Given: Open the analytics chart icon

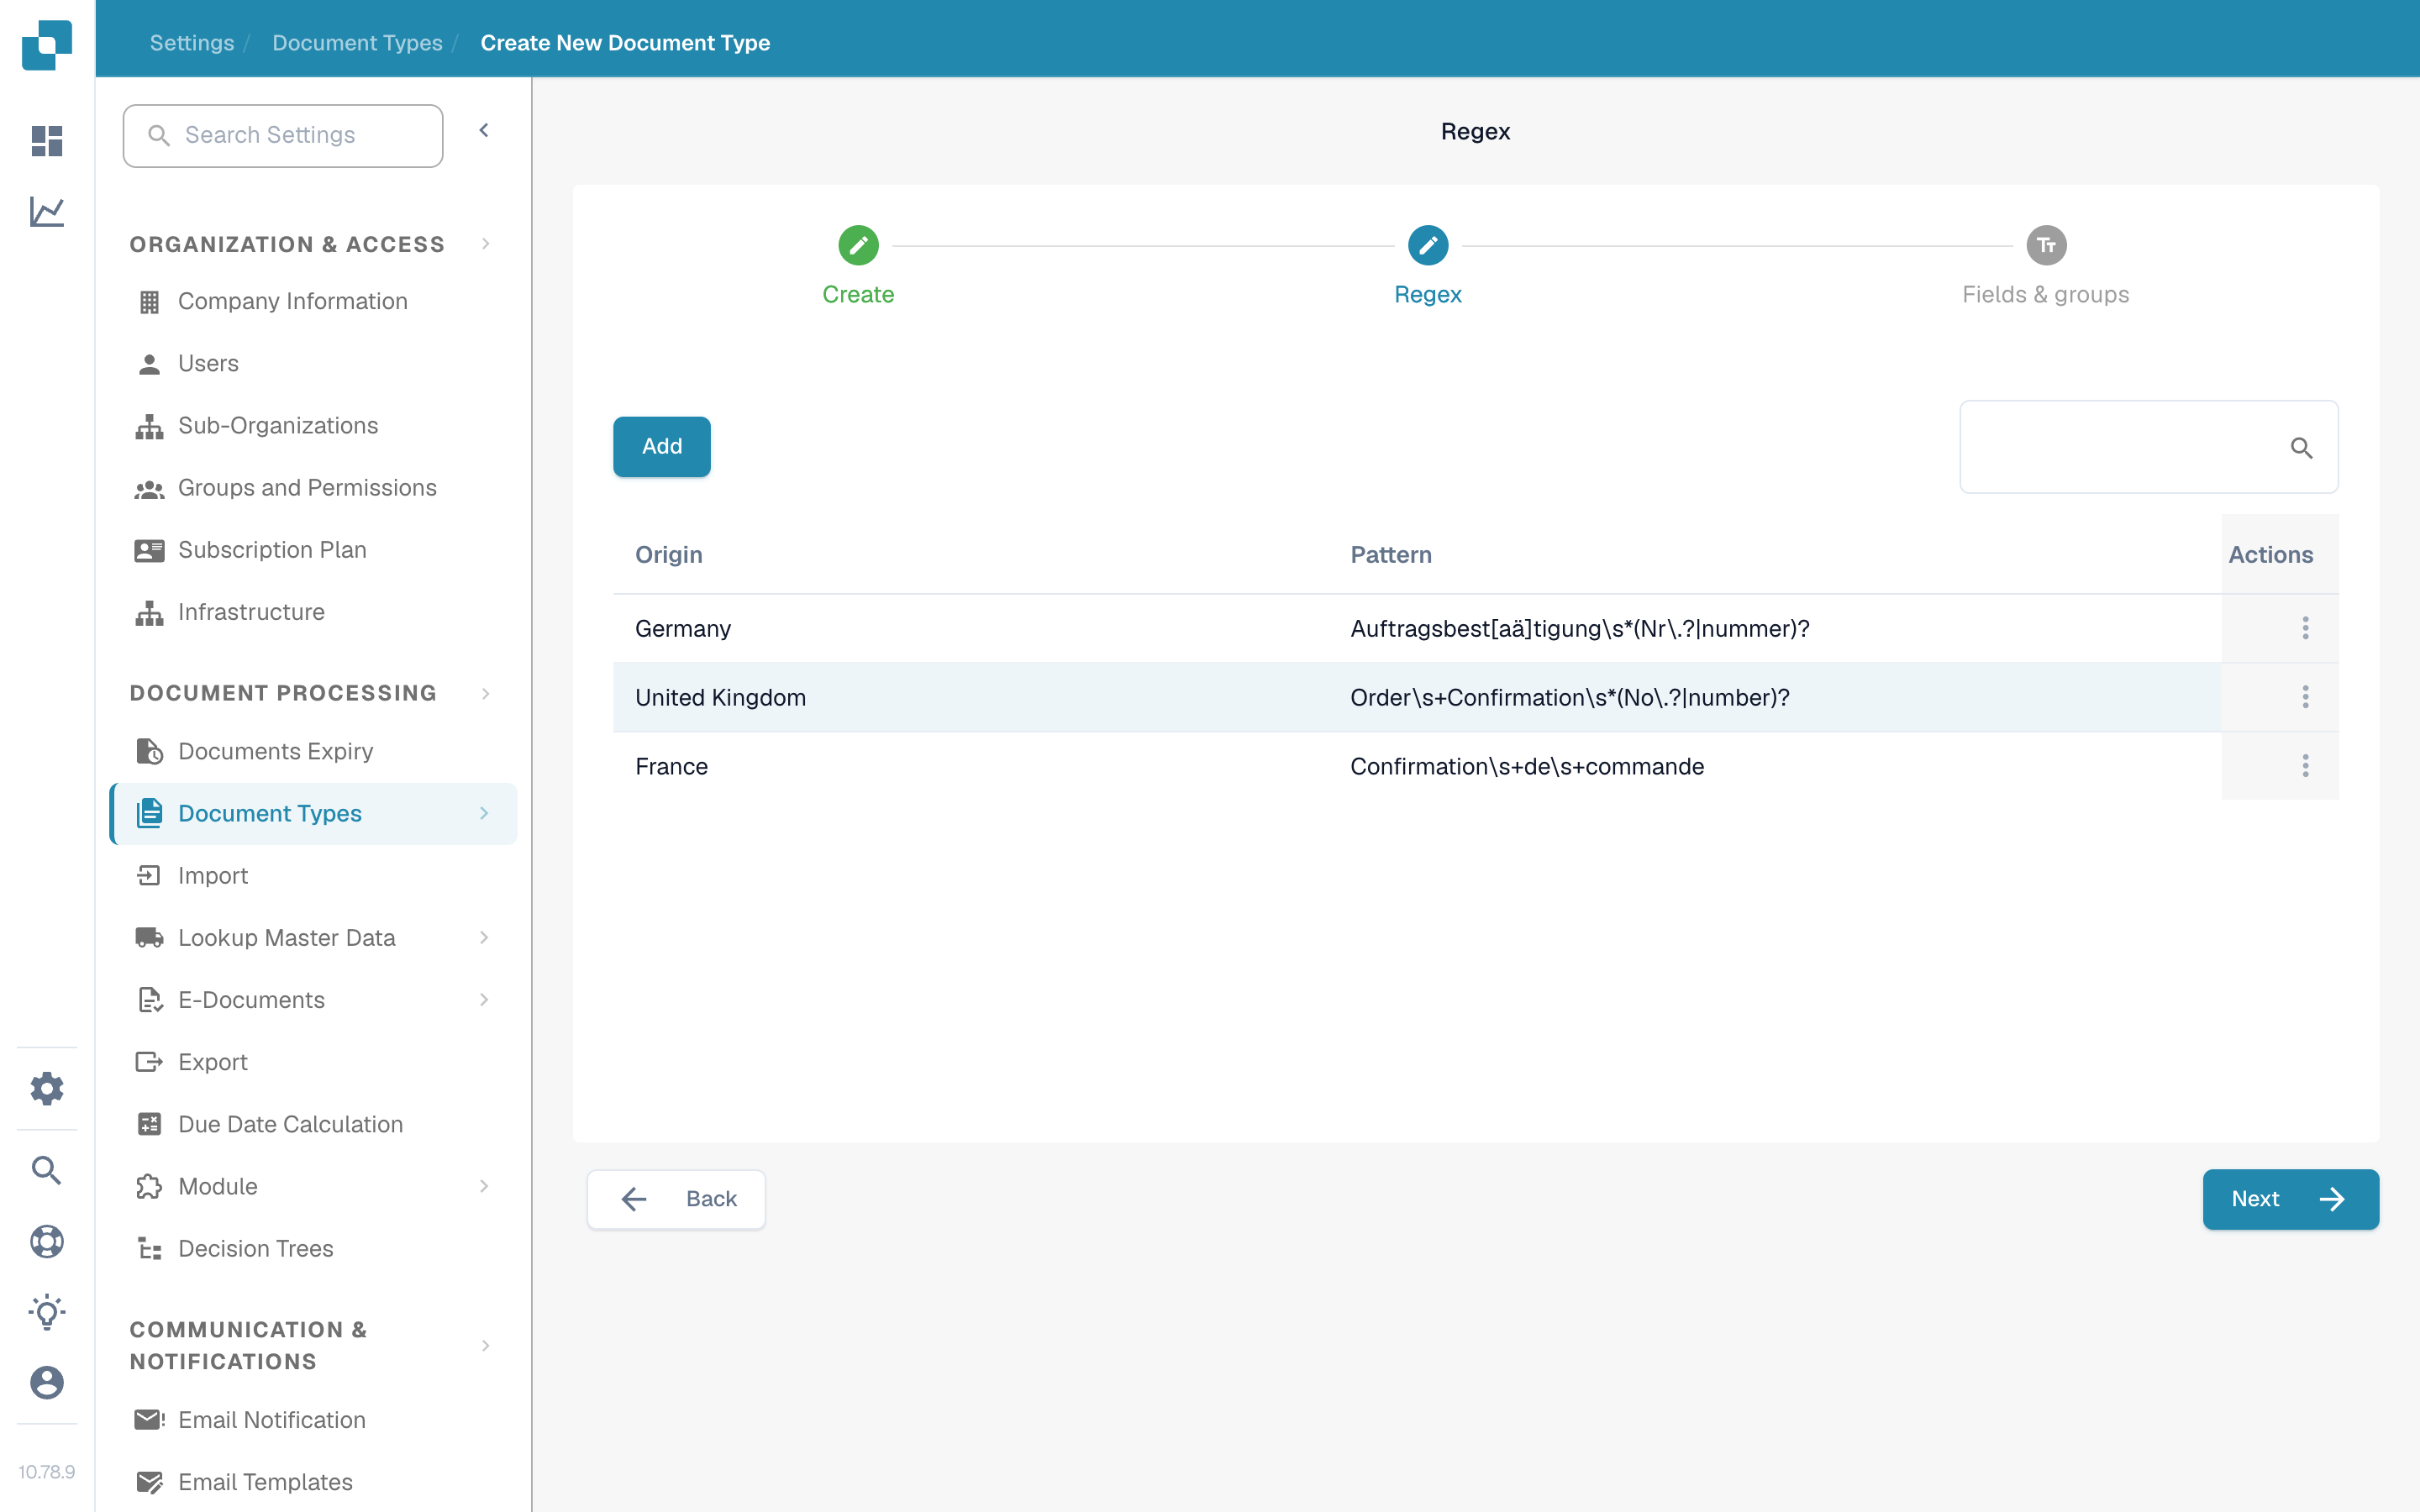Looking at the screenshot, I should pyautogui.click(x=47, y=211).
